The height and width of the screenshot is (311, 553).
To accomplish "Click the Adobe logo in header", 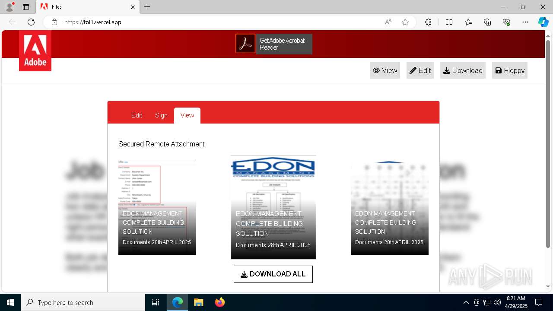I will [x=35, y=51].
